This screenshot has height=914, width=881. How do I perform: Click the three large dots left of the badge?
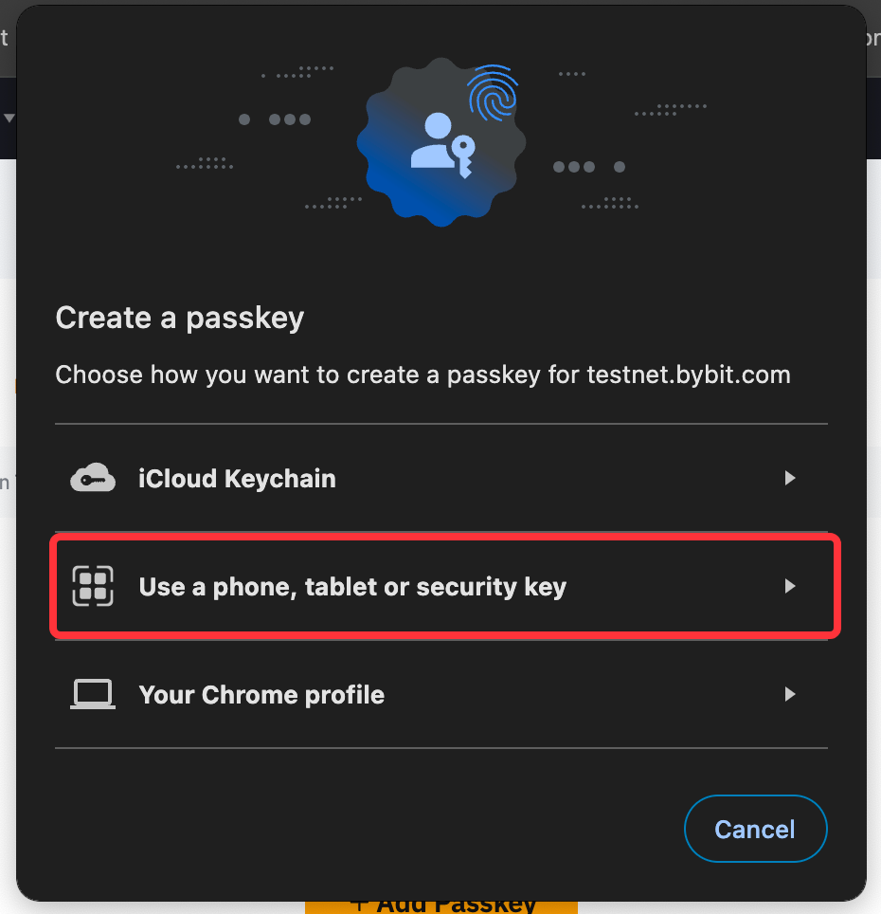pos(289,119)
